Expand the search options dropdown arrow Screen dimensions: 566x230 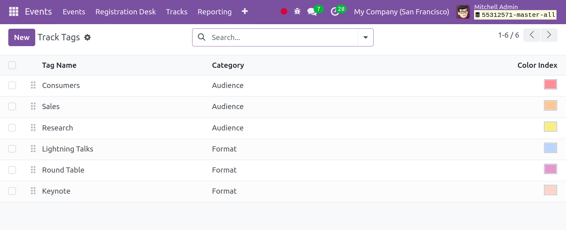[x=366, y=37]
